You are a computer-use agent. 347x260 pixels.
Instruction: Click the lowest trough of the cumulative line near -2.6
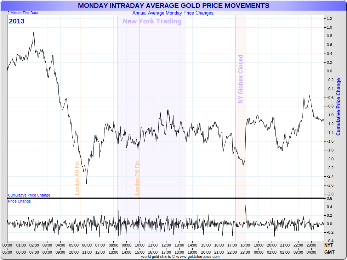[86, 183]
